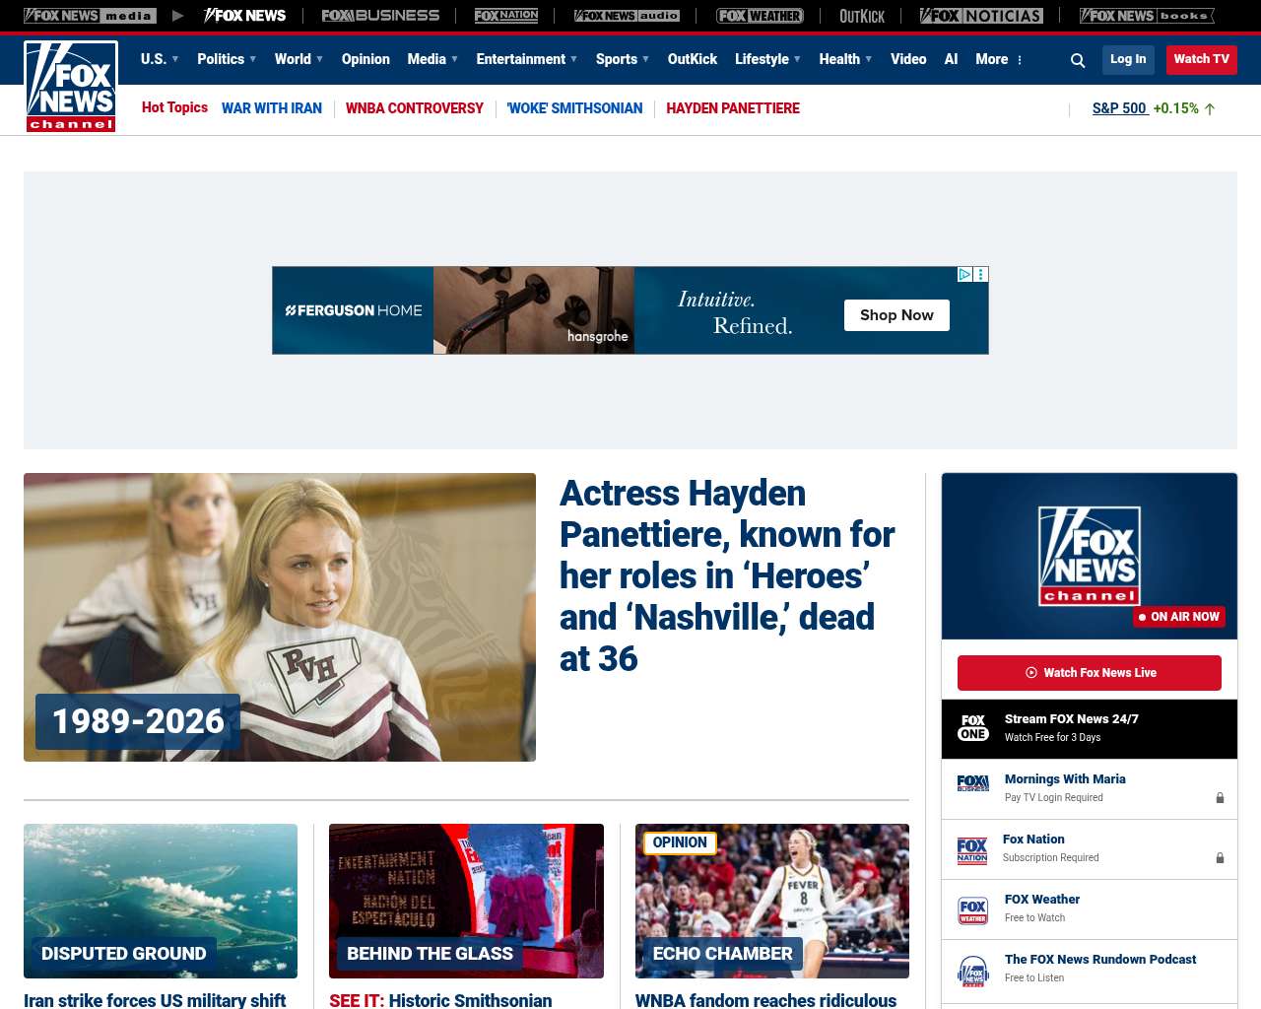This screenshot has width=1261, height=1009.
Task: Open the 'WOKE' SMITHSONIAN hot topic link
Action: [x=574, y=108]
